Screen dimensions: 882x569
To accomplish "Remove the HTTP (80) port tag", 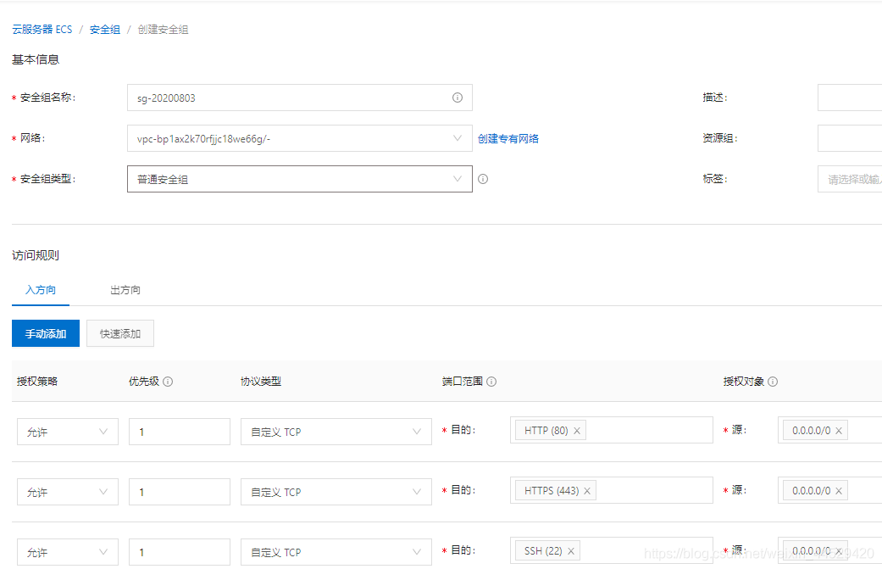I will point(577,431).
